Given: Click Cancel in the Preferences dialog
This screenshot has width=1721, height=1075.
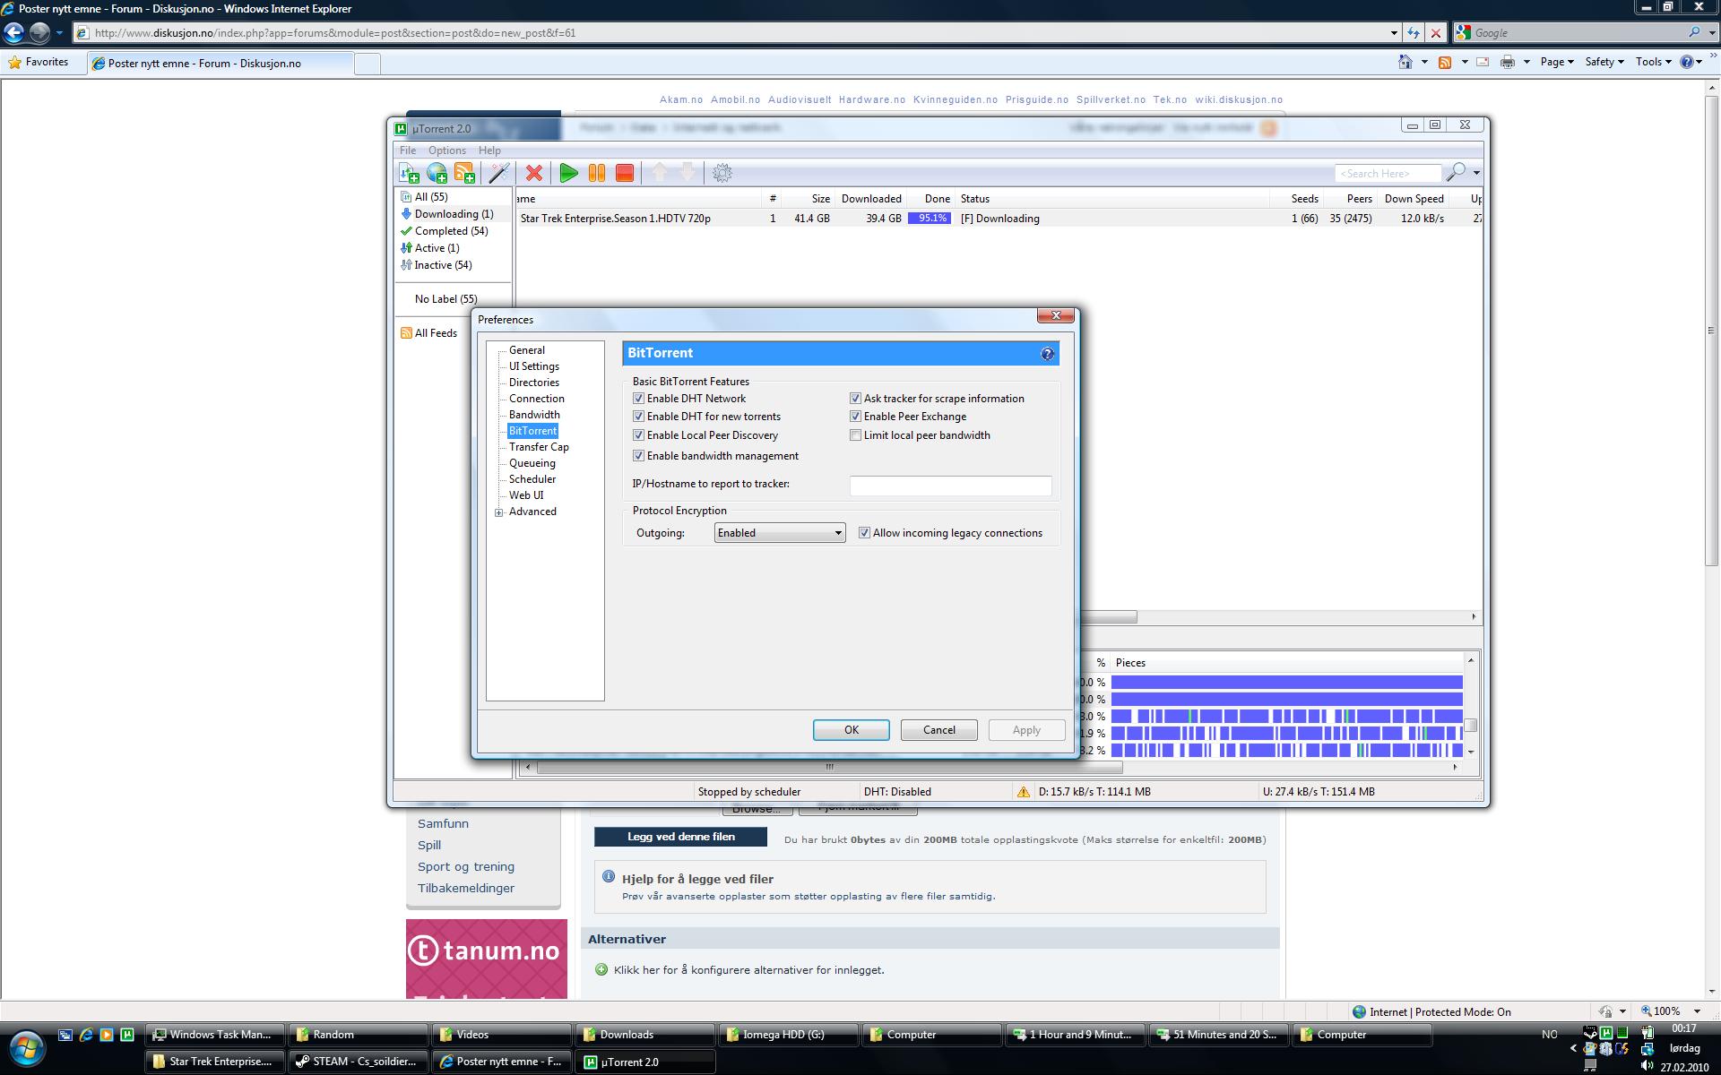Looking at the screenshot, I should tap(939, 730).
